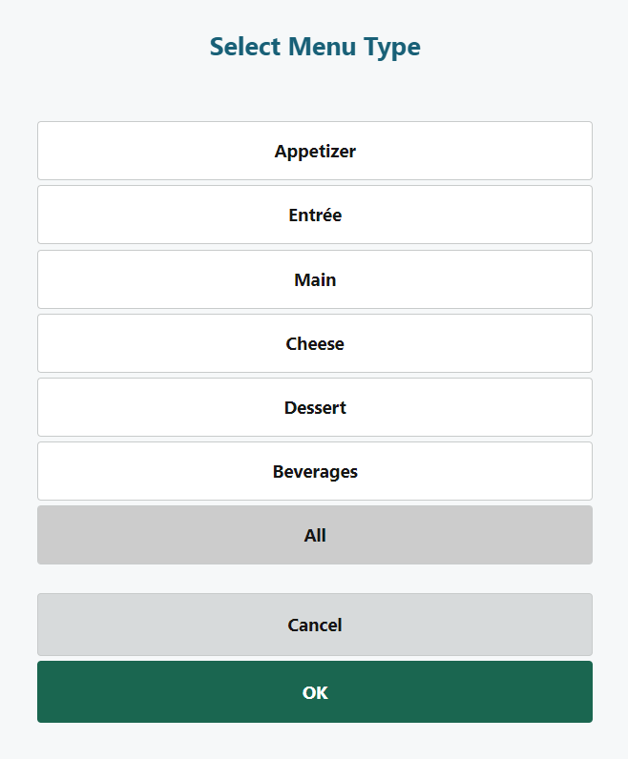Viewport: 628px width, 759px height.
Task: Choose the Dessert menu type
Action: (315, 407)
